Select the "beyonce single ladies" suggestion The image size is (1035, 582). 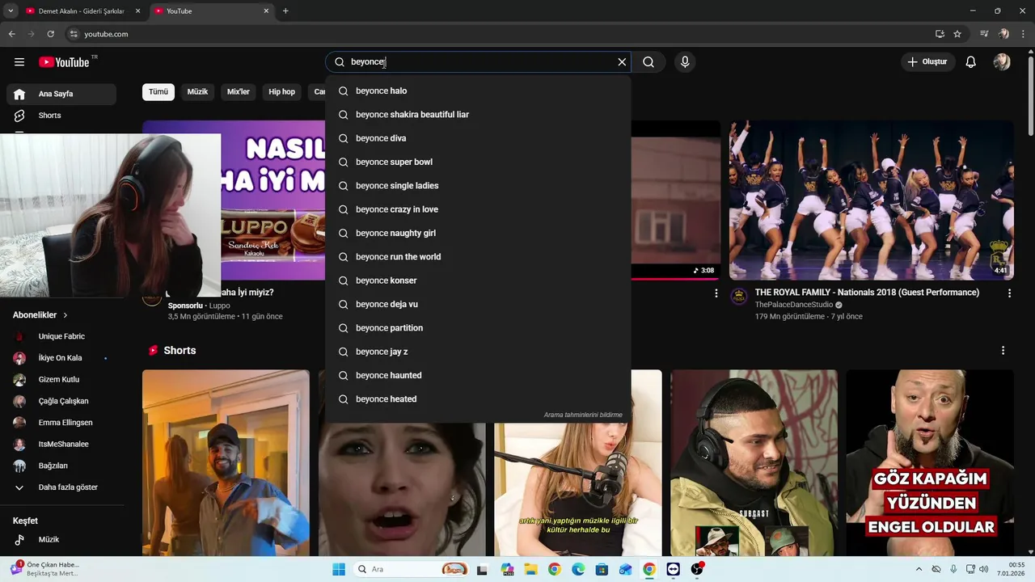pyautogui.click(x=478, y=186)
